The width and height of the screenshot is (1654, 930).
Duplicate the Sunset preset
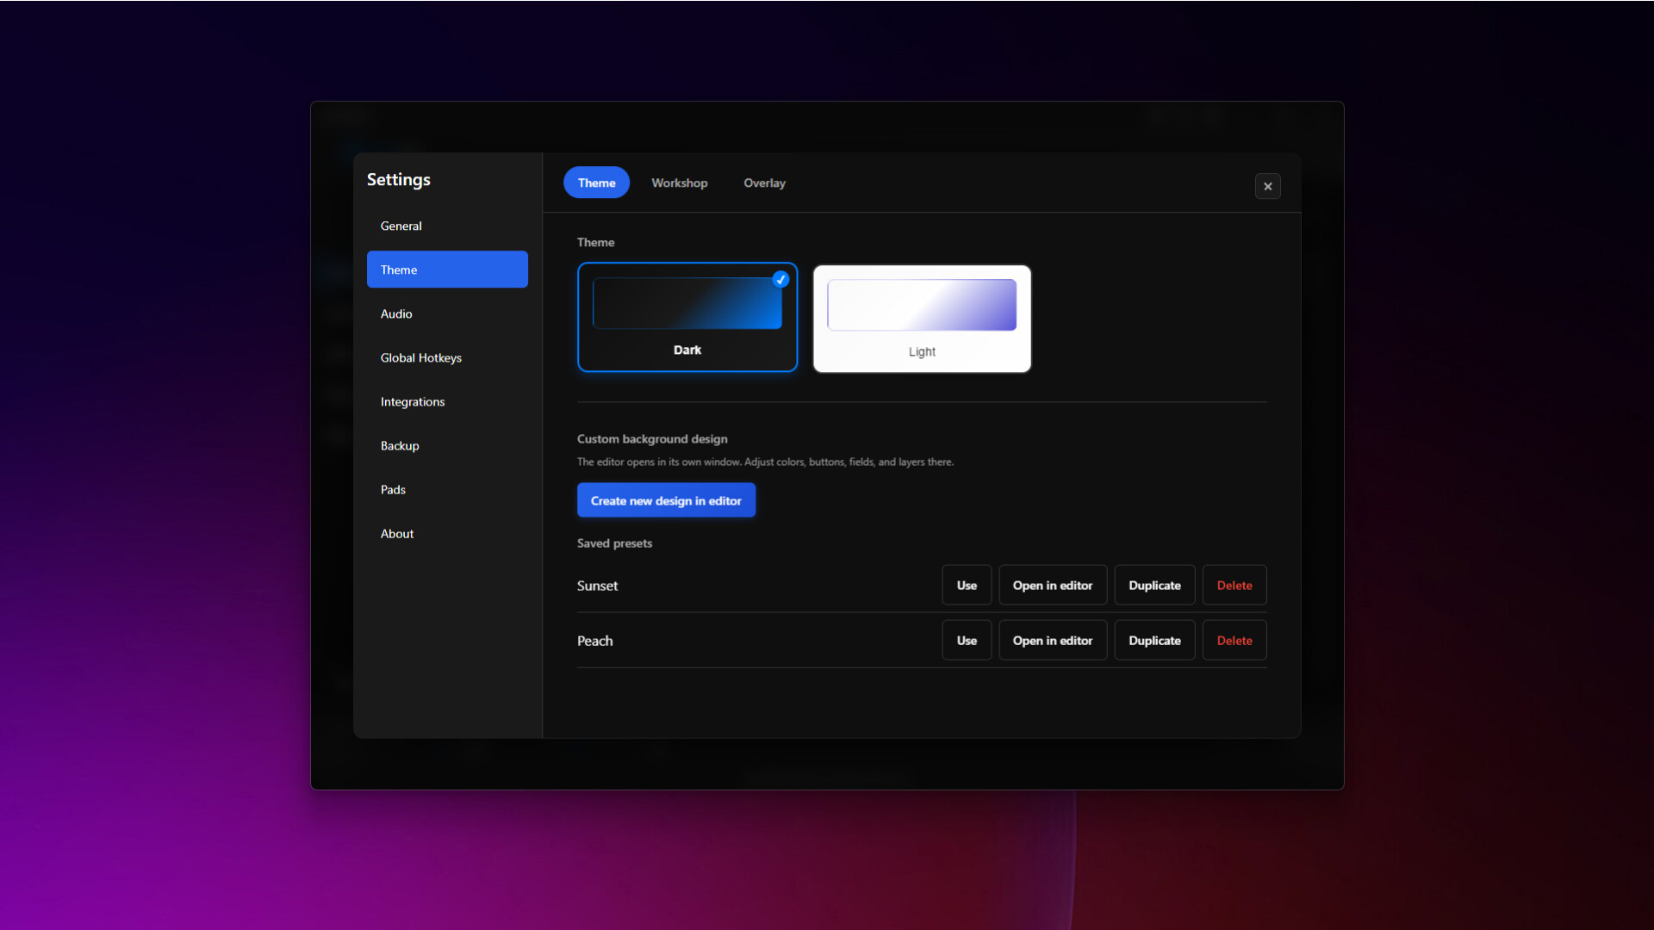pos(1154,586)
